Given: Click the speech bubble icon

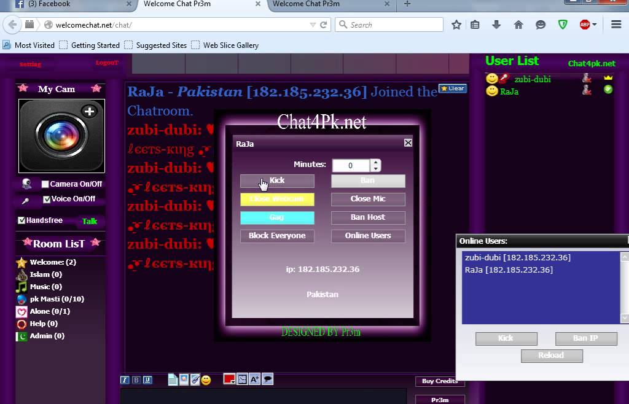Looking at the screenshot, I should [x=268, y=379].
